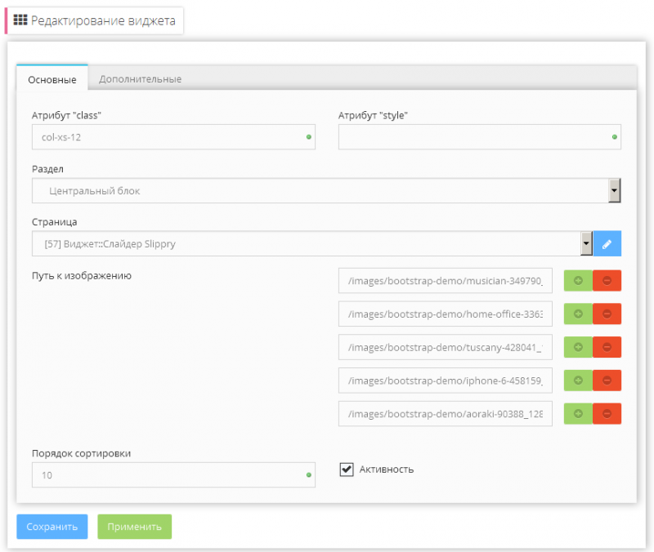The height and width of the screenshot is (552, 654).
Task: Open the Страница dropdown list
Action: point(586,243)
